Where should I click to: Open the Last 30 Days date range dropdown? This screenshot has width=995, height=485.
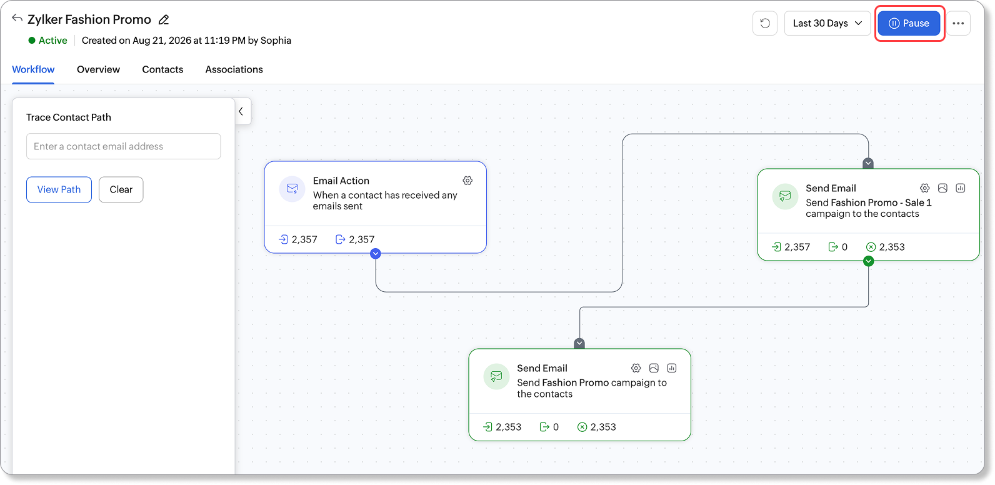coord(827,23)
